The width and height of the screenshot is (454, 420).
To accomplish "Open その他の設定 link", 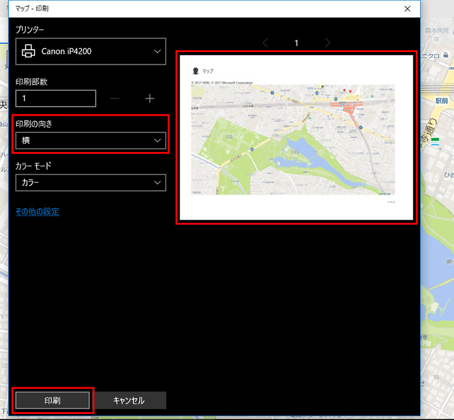I will pyautogui.click(x=37, y=212).
